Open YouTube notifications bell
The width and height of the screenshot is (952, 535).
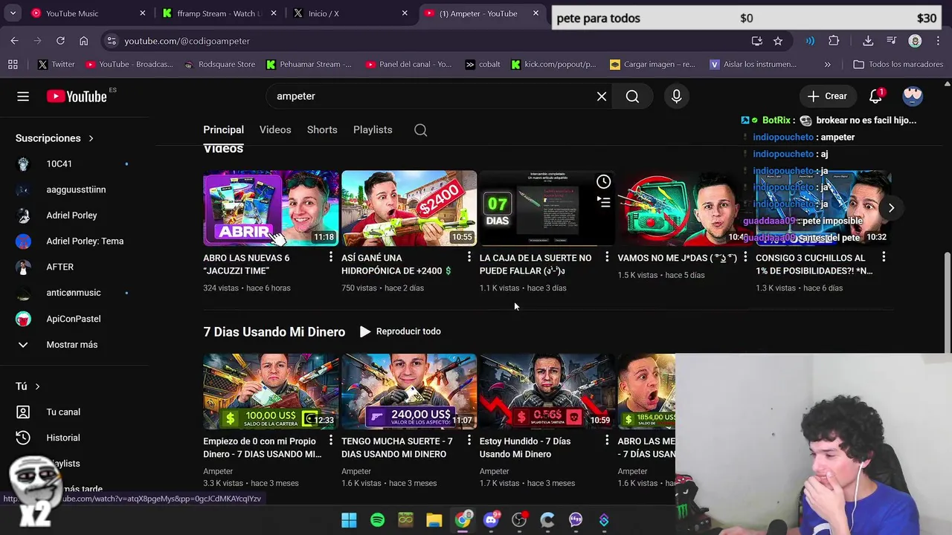coord(875,96)
